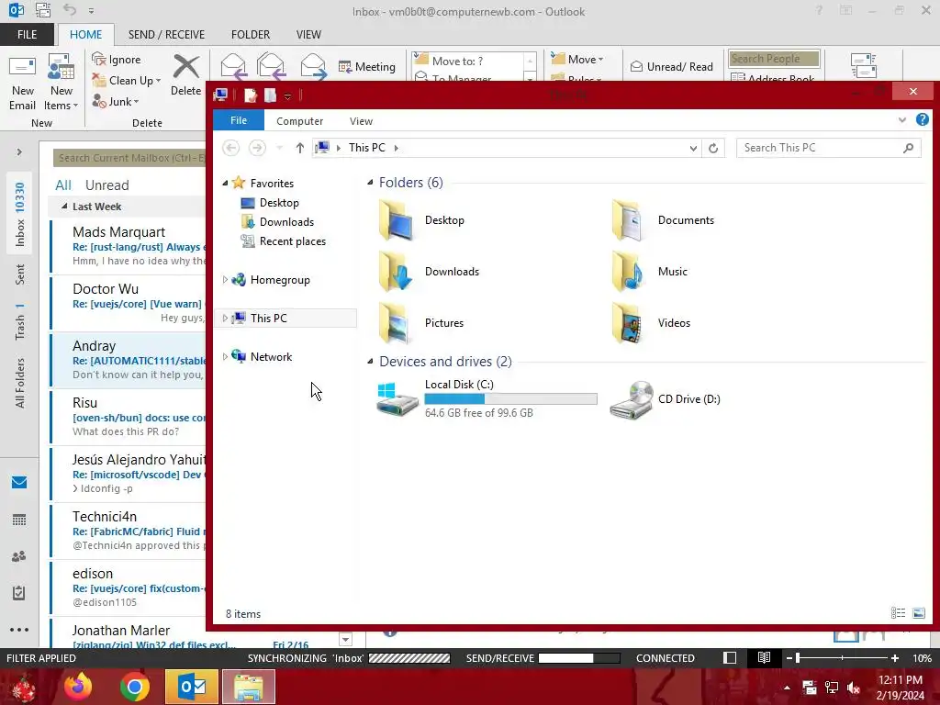Collapse the Last Week message group
Screen dimensions: 940x705
(64, 207)
